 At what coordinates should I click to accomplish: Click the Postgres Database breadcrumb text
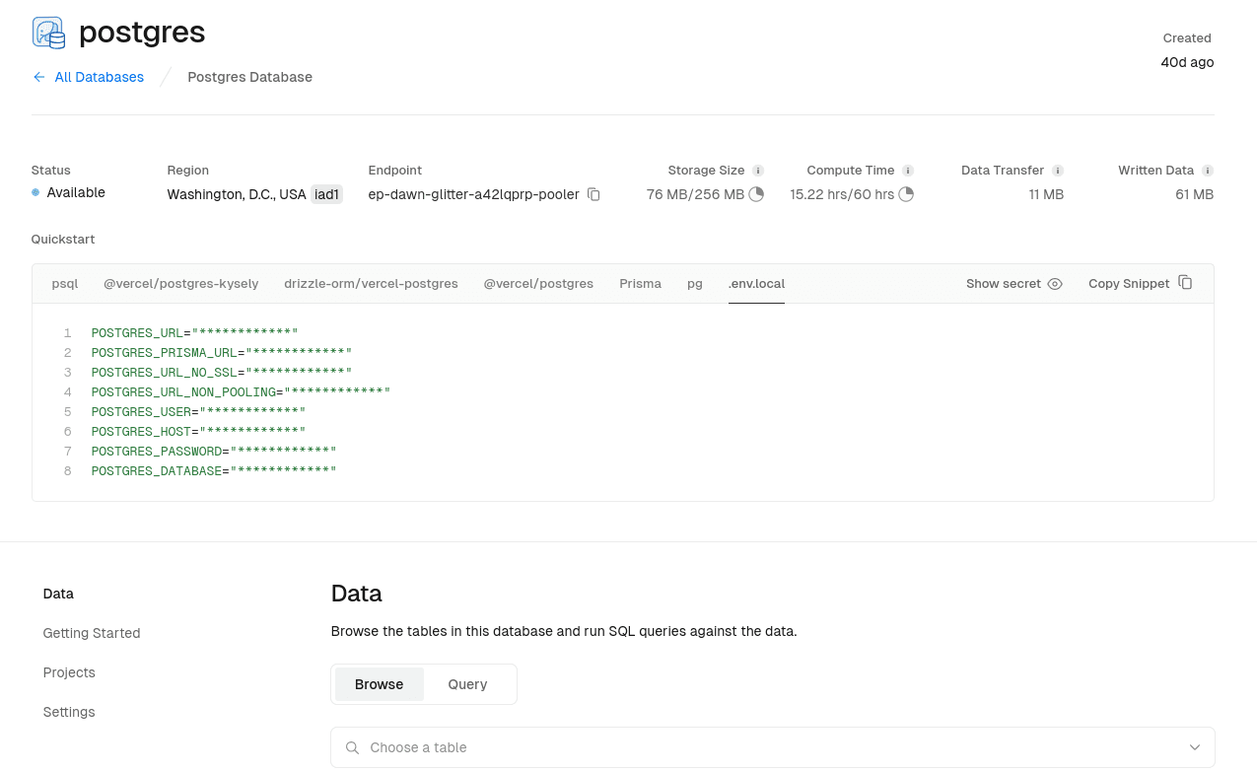click(x=250, y=77)
